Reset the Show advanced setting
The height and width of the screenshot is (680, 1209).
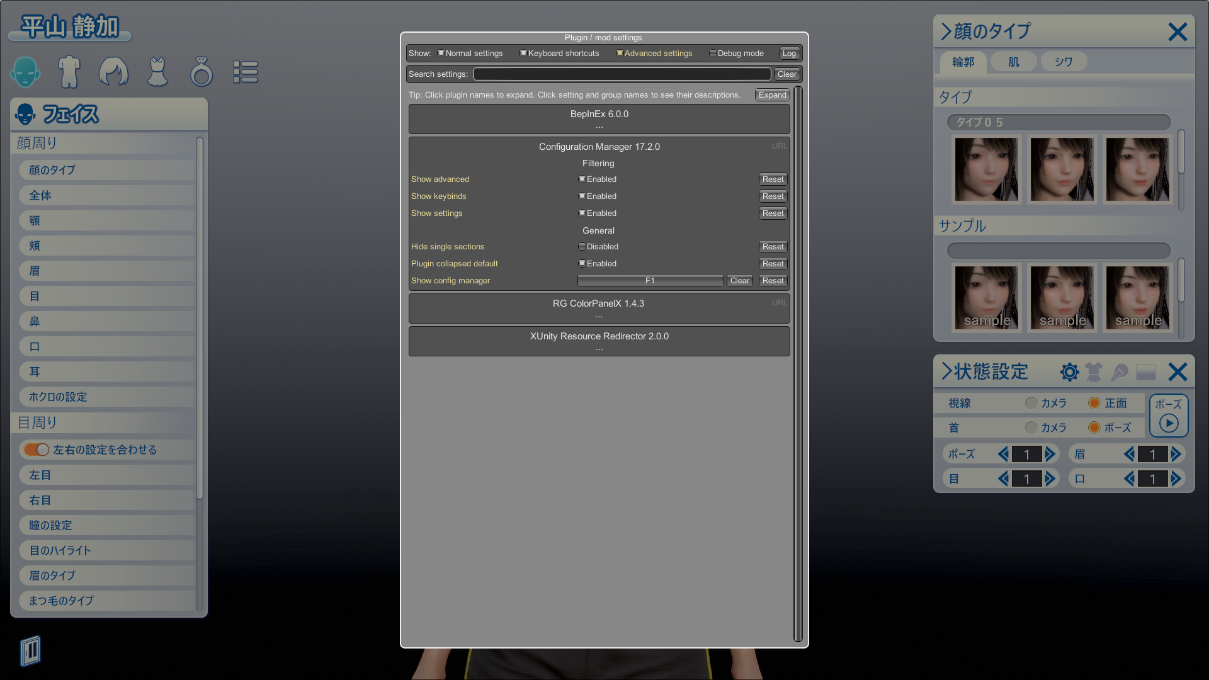coord(773,179)
